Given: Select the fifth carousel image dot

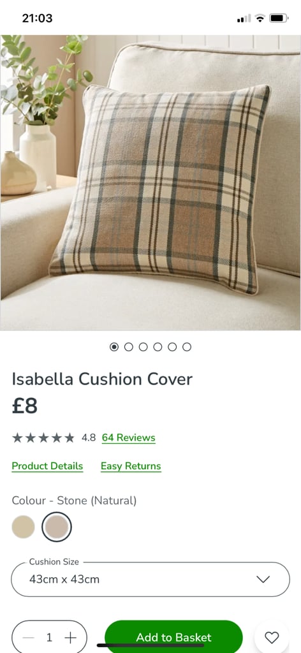Looking at the screenshot, I should [x=172, y=347].
